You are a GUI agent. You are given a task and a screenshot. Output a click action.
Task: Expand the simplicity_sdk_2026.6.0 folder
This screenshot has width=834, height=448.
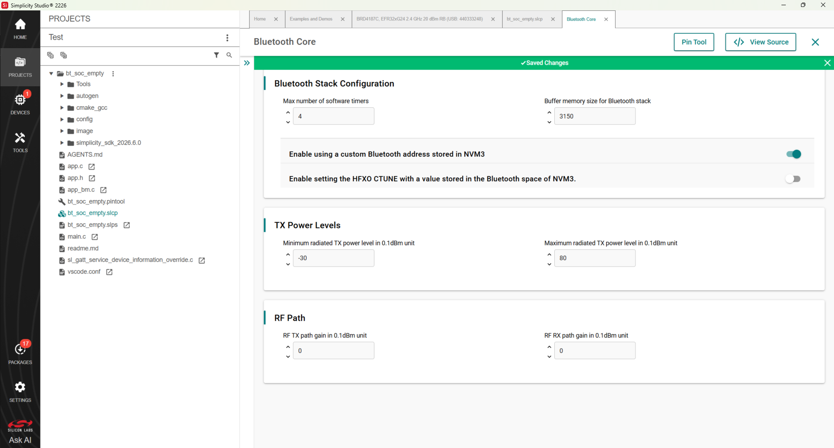[62, 143]
